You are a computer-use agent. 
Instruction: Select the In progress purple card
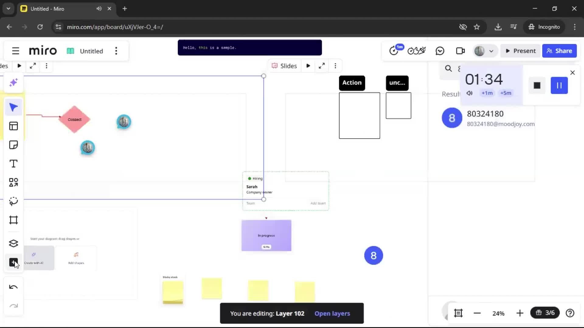pos(266,236)
